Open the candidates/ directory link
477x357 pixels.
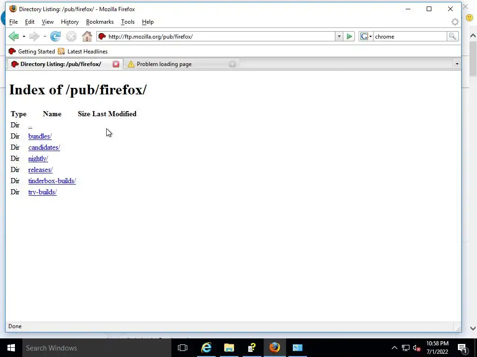point(44,147)
